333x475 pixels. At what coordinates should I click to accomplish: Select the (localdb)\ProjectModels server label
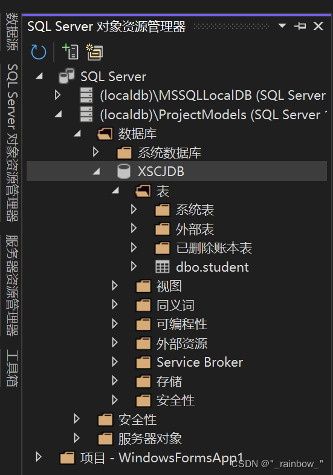point(213,115)
